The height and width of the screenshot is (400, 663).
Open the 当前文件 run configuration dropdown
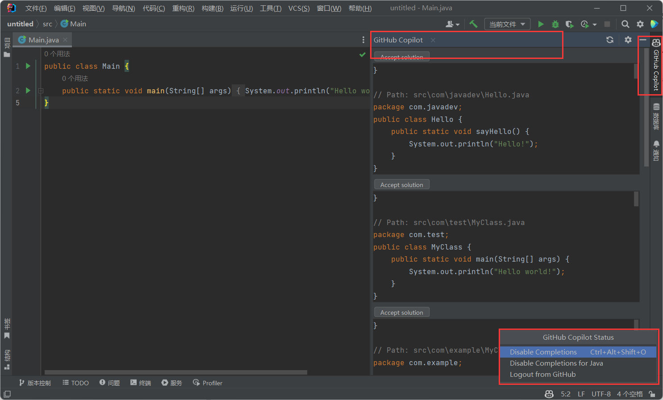click(x=507, y=24)
